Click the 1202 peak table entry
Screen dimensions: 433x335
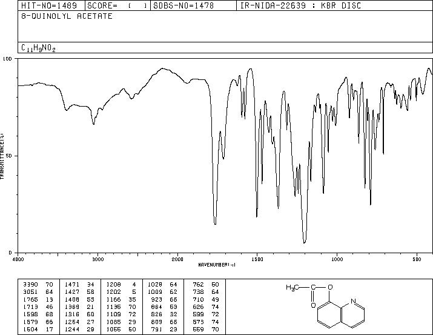pos(121,291)
